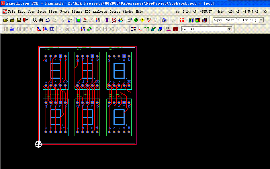Click the tuning TP magenta icon
This screenshot has height=169, width=270.
(169, 29)
